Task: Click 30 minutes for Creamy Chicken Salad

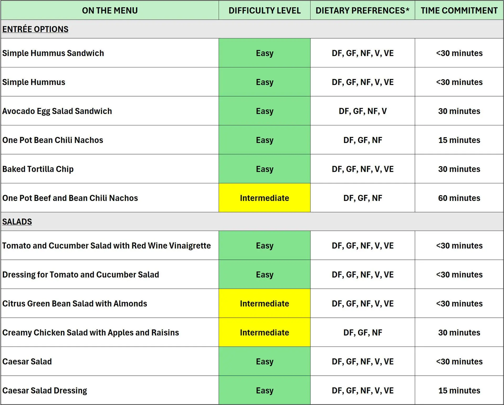Action: 459,332
